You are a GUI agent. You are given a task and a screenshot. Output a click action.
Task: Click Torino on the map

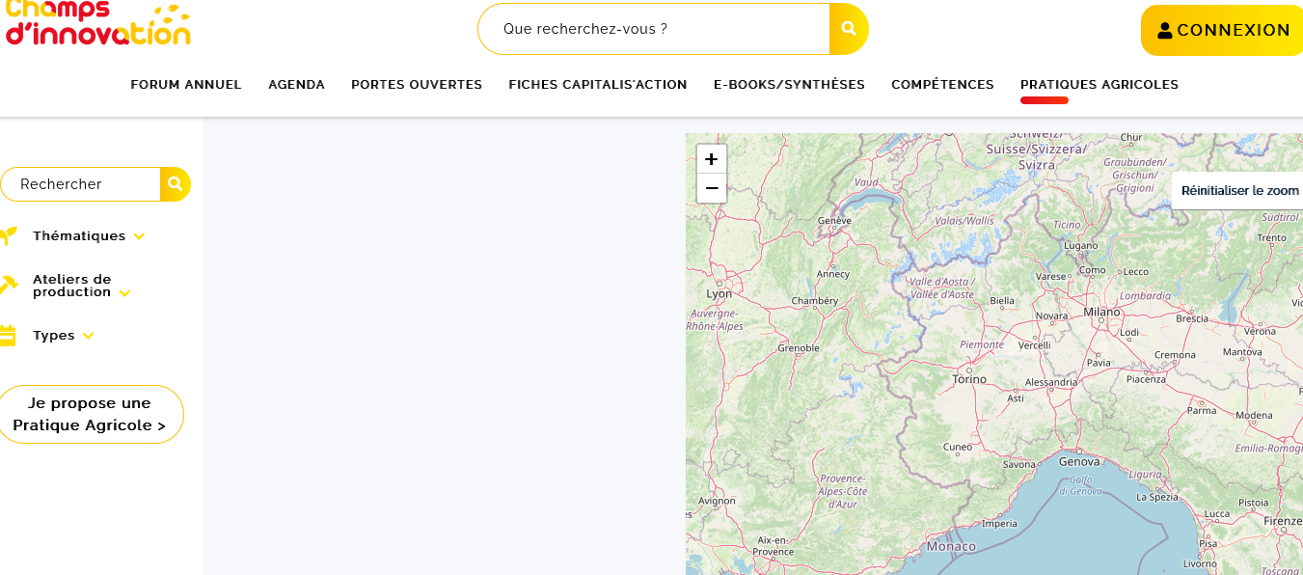pos(969,379)
